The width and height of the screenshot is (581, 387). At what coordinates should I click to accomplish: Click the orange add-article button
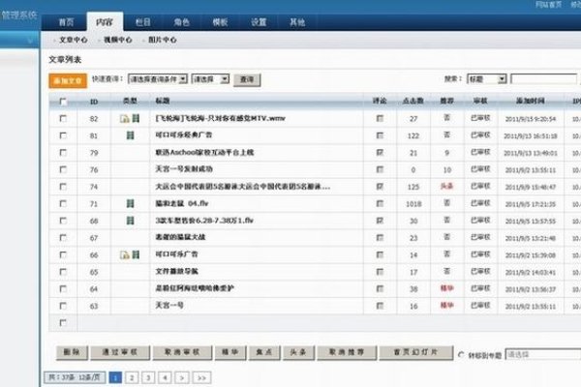(68, 80)
